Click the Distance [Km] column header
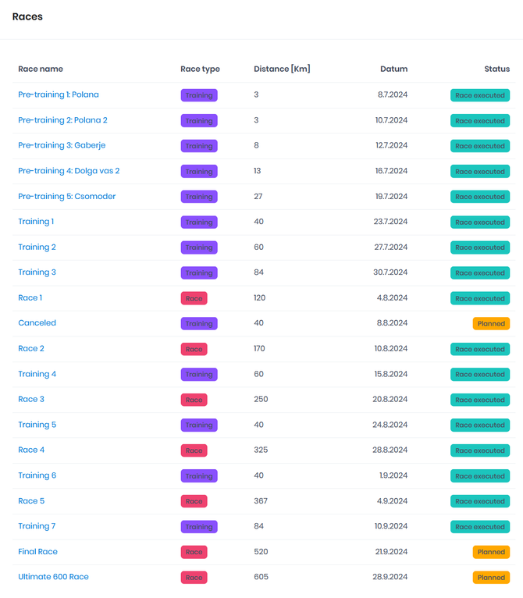Screen dimensions: 523x598 282,69
